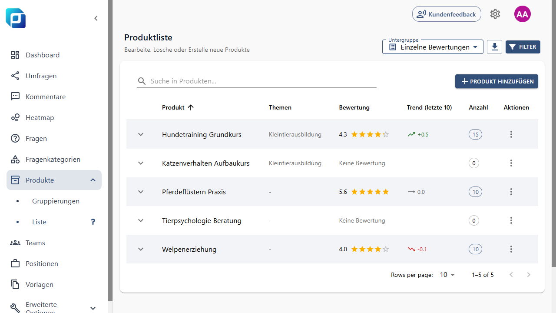
Task: Click the page vertical scrollbar on right
Action: [554, 133]
